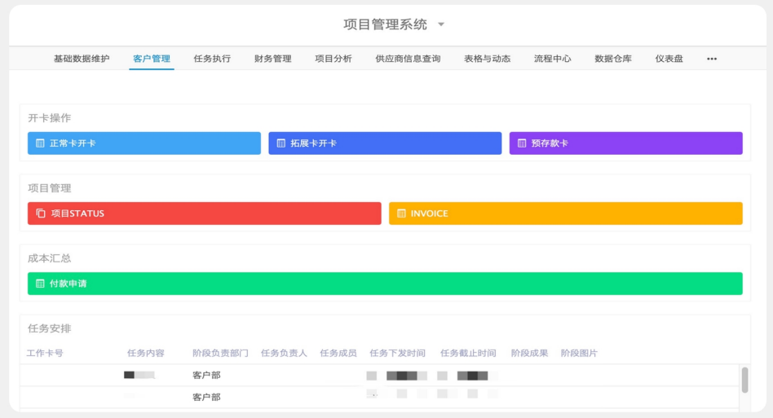
Task: Open the 任务执行 tab
Action: coord(212,59)
